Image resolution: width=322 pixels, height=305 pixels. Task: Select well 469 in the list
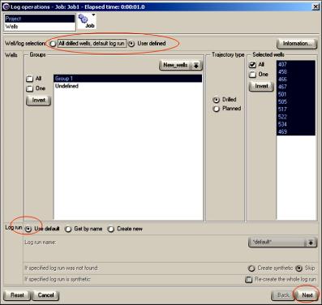coord(296,131)
